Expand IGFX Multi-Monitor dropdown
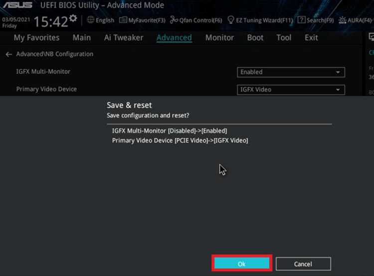Screen dimensions: 374x276 (291, 72)
